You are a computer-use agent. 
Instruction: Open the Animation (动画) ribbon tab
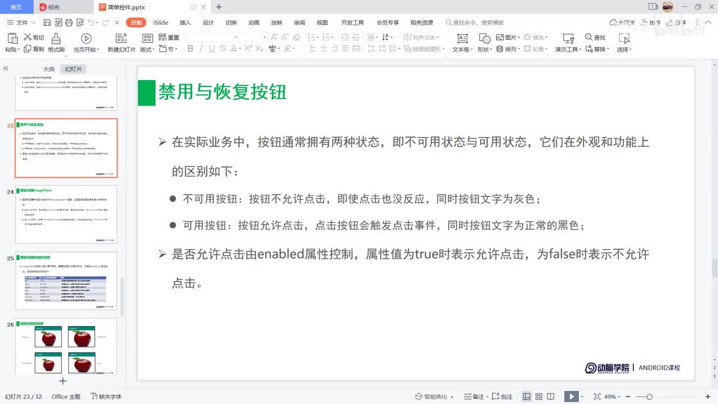coord(254,22)
